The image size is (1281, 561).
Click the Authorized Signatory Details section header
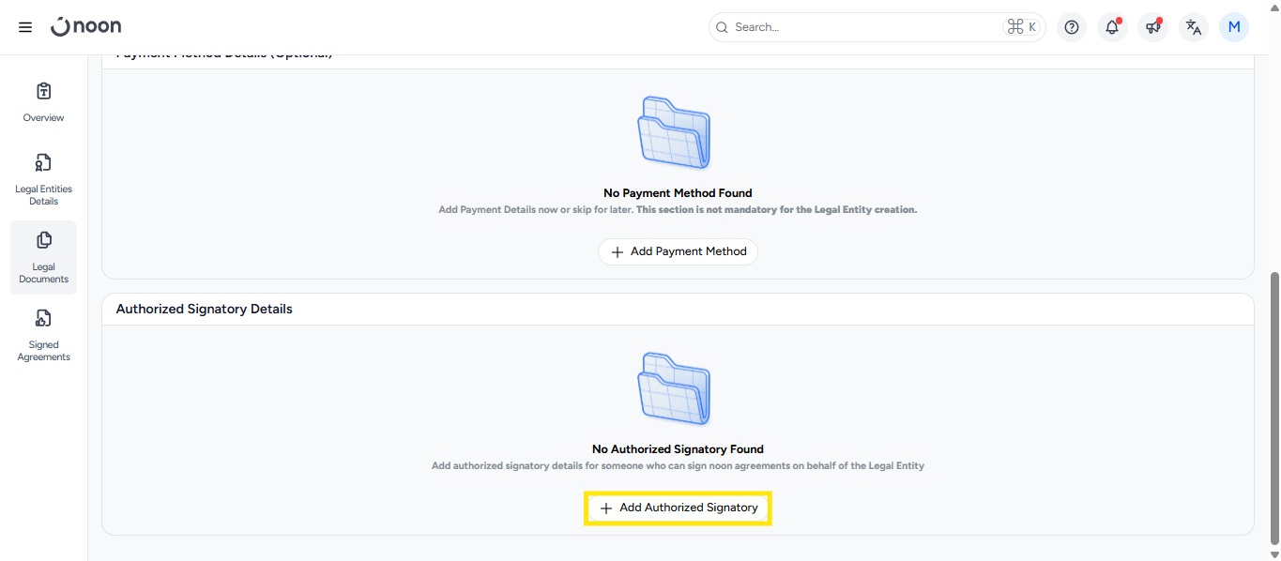[205, 309]
